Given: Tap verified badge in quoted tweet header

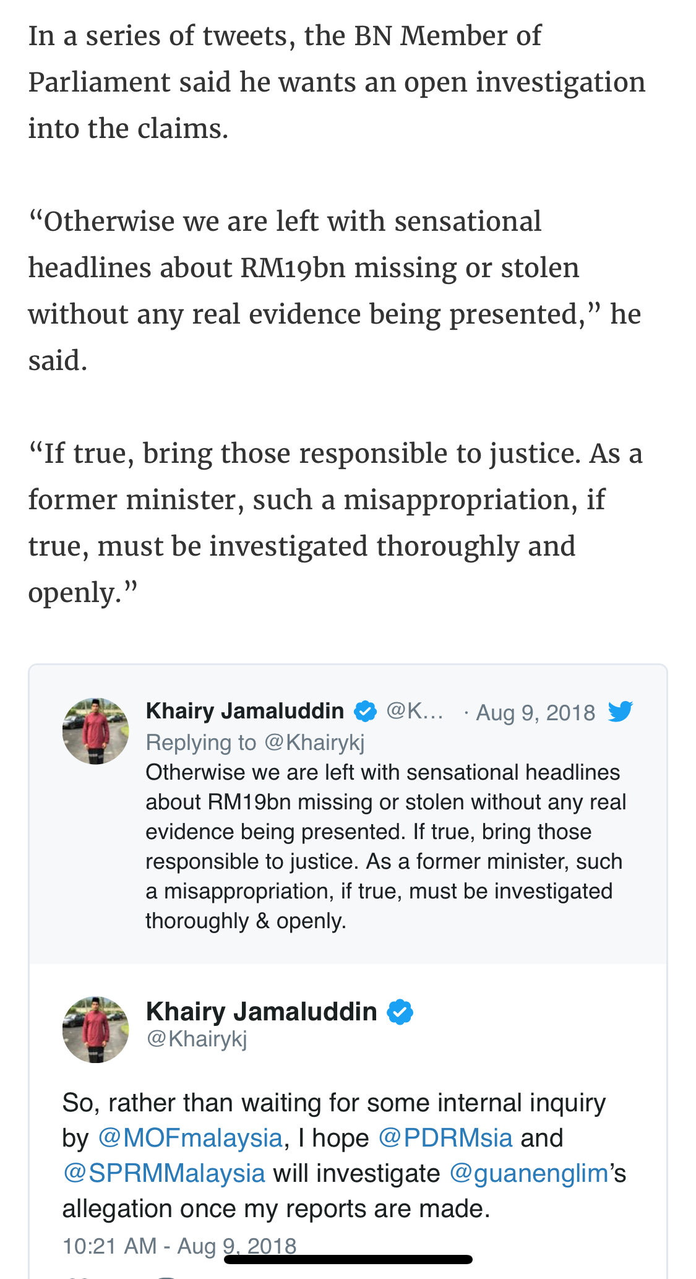Looking at the screenshot, I should coord(365,712).
